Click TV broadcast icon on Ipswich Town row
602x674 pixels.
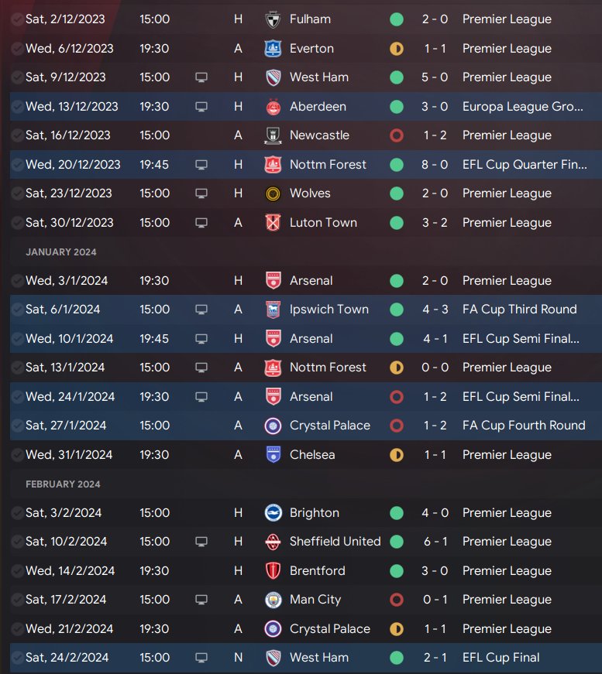click(x=201, y=310)
